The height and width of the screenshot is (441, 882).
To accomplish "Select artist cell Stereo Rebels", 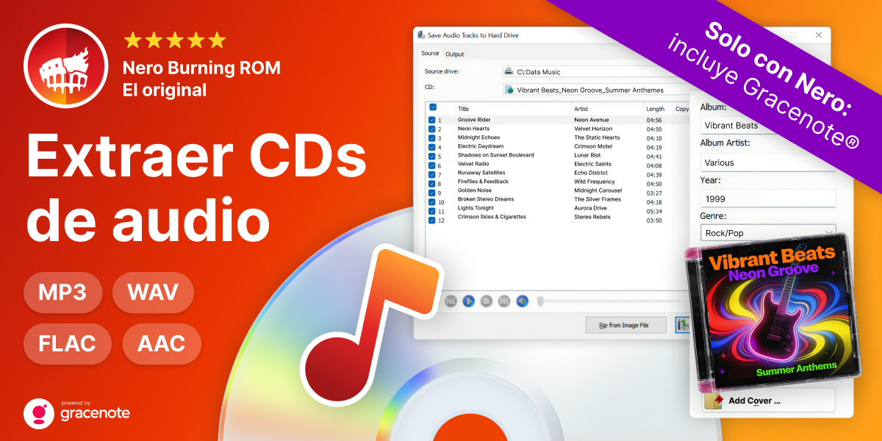I will tap(592, 218).
